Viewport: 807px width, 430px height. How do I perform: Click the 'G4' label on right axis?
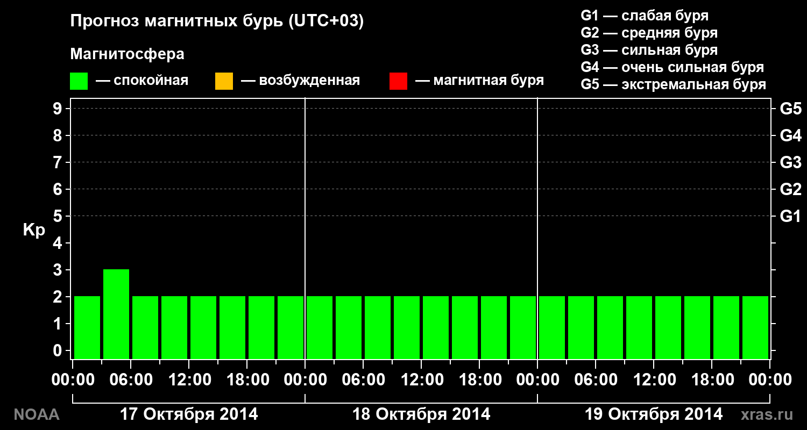[791, 136]
